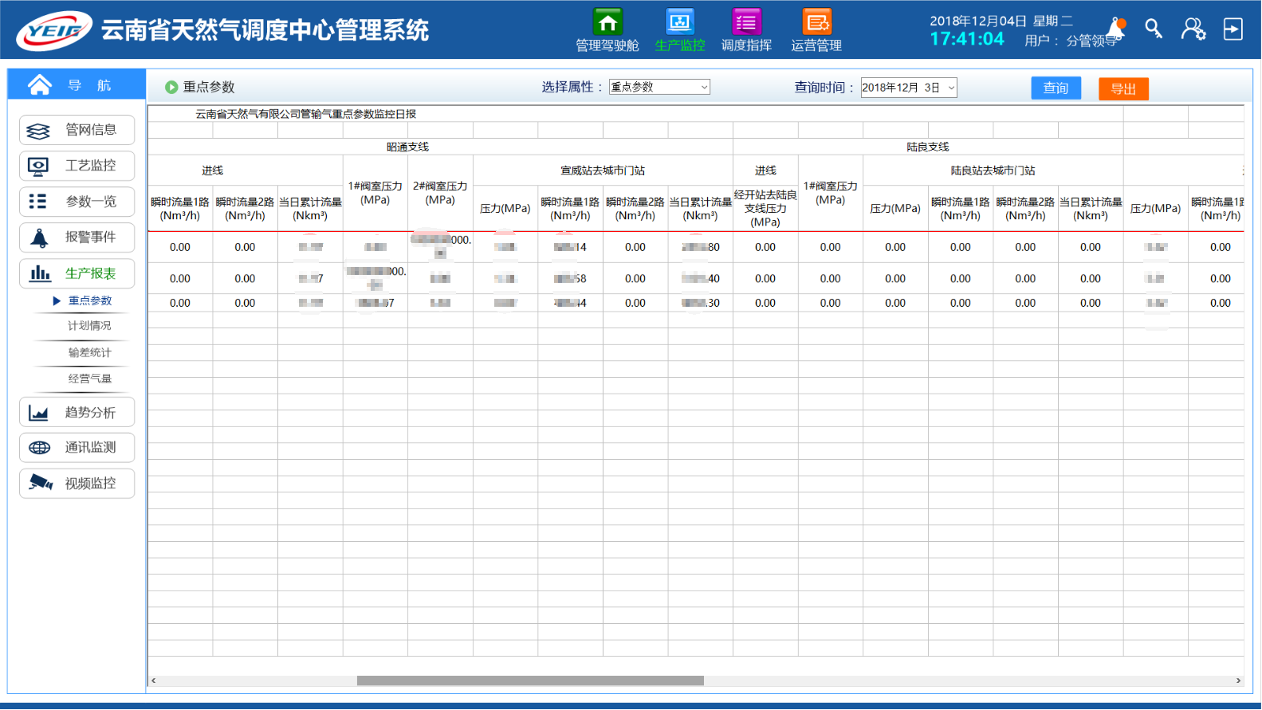Click the scrollbar left arrow

coord(154,681)
